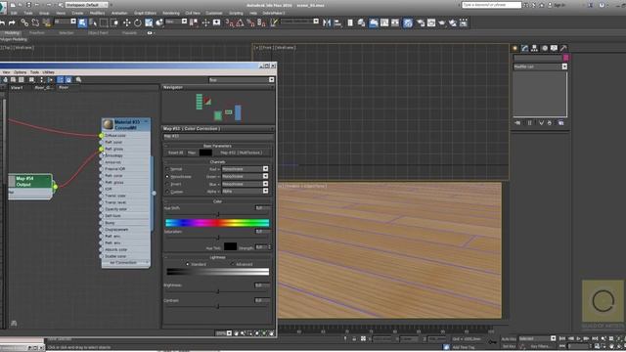The image size is (626, 352).
Task: Open the selection filter dropdown in main toolbar
Action: click(66, 22)
